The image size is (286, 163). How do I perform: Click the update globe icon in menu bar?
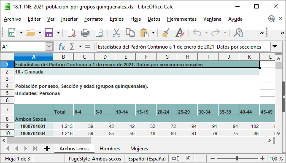tap(272, 19)
